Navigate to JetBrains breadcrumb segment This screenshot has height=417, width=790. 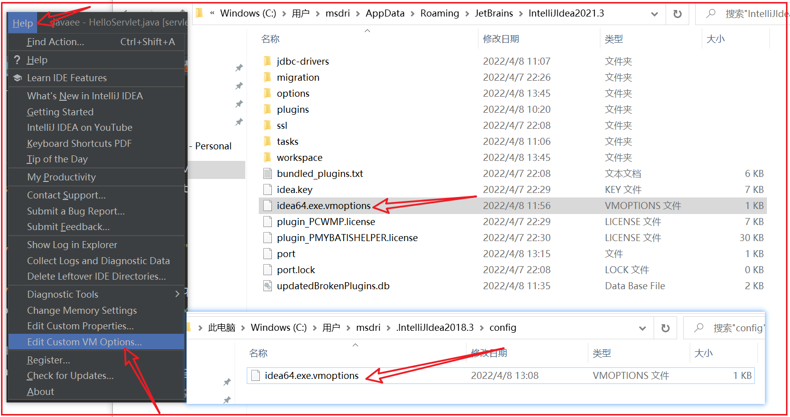pyautogui.click(x=494, y=14)
